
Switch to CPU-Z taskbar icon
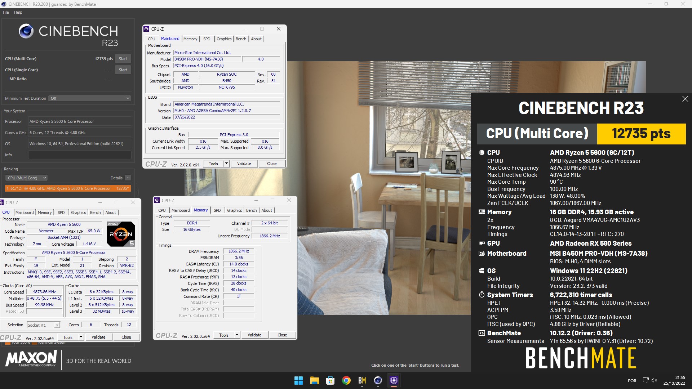(394, 380)
